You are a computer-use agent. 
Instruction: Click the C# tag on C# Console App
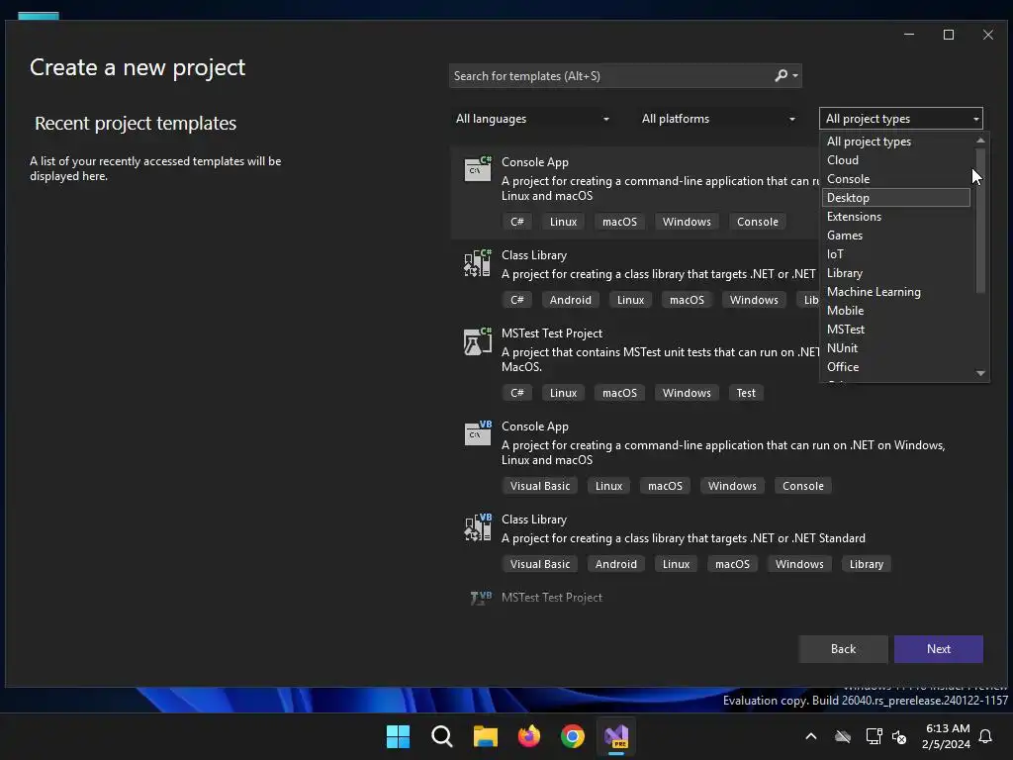pyautogui.click(x=516, y=222)
